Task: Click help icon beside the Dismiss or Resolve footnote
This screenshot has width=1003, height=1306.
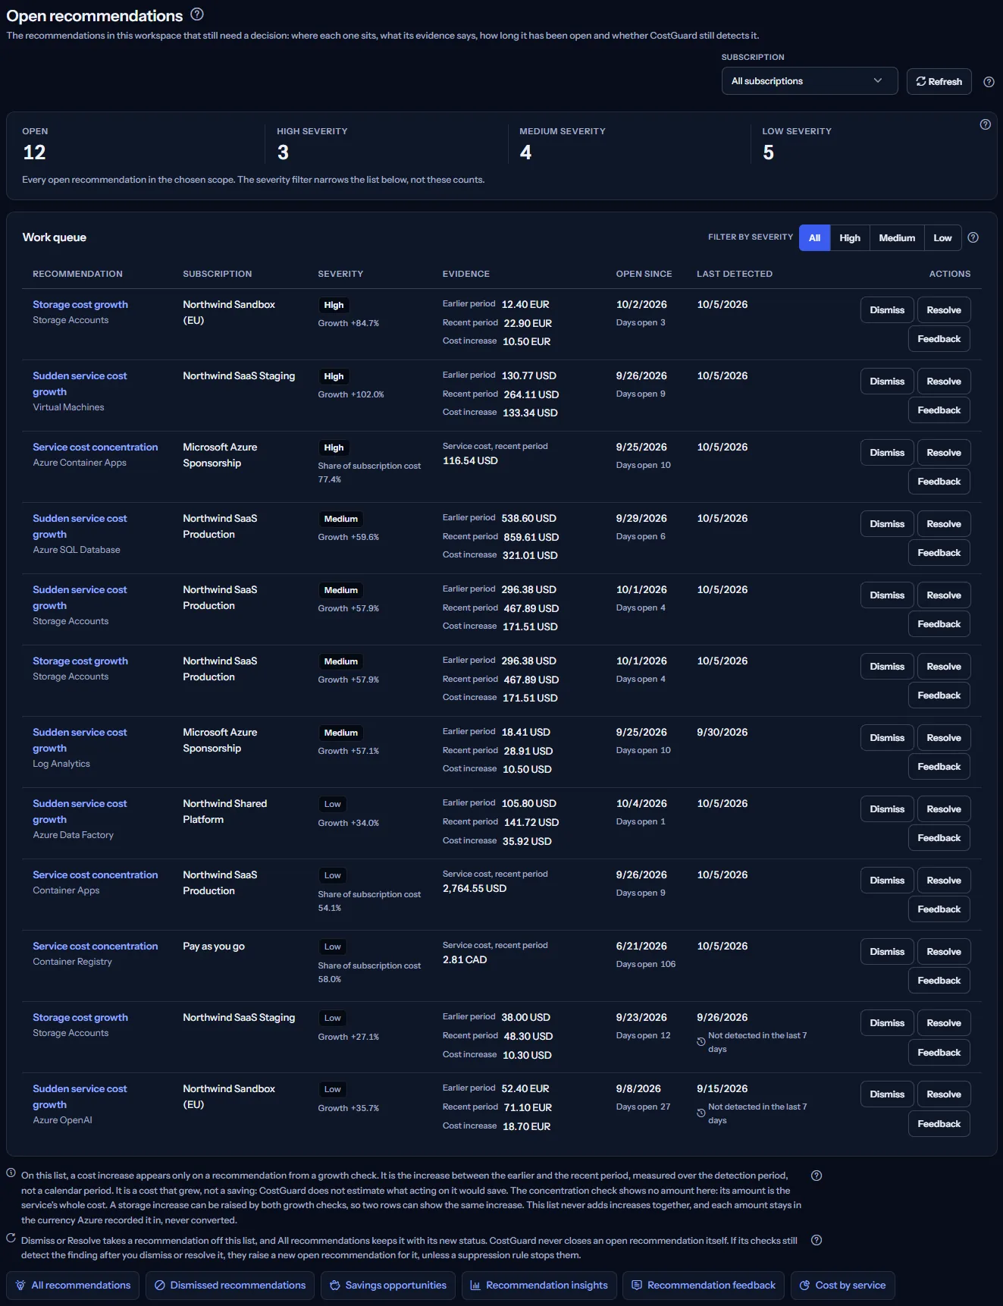Action: coord(817,1240)
